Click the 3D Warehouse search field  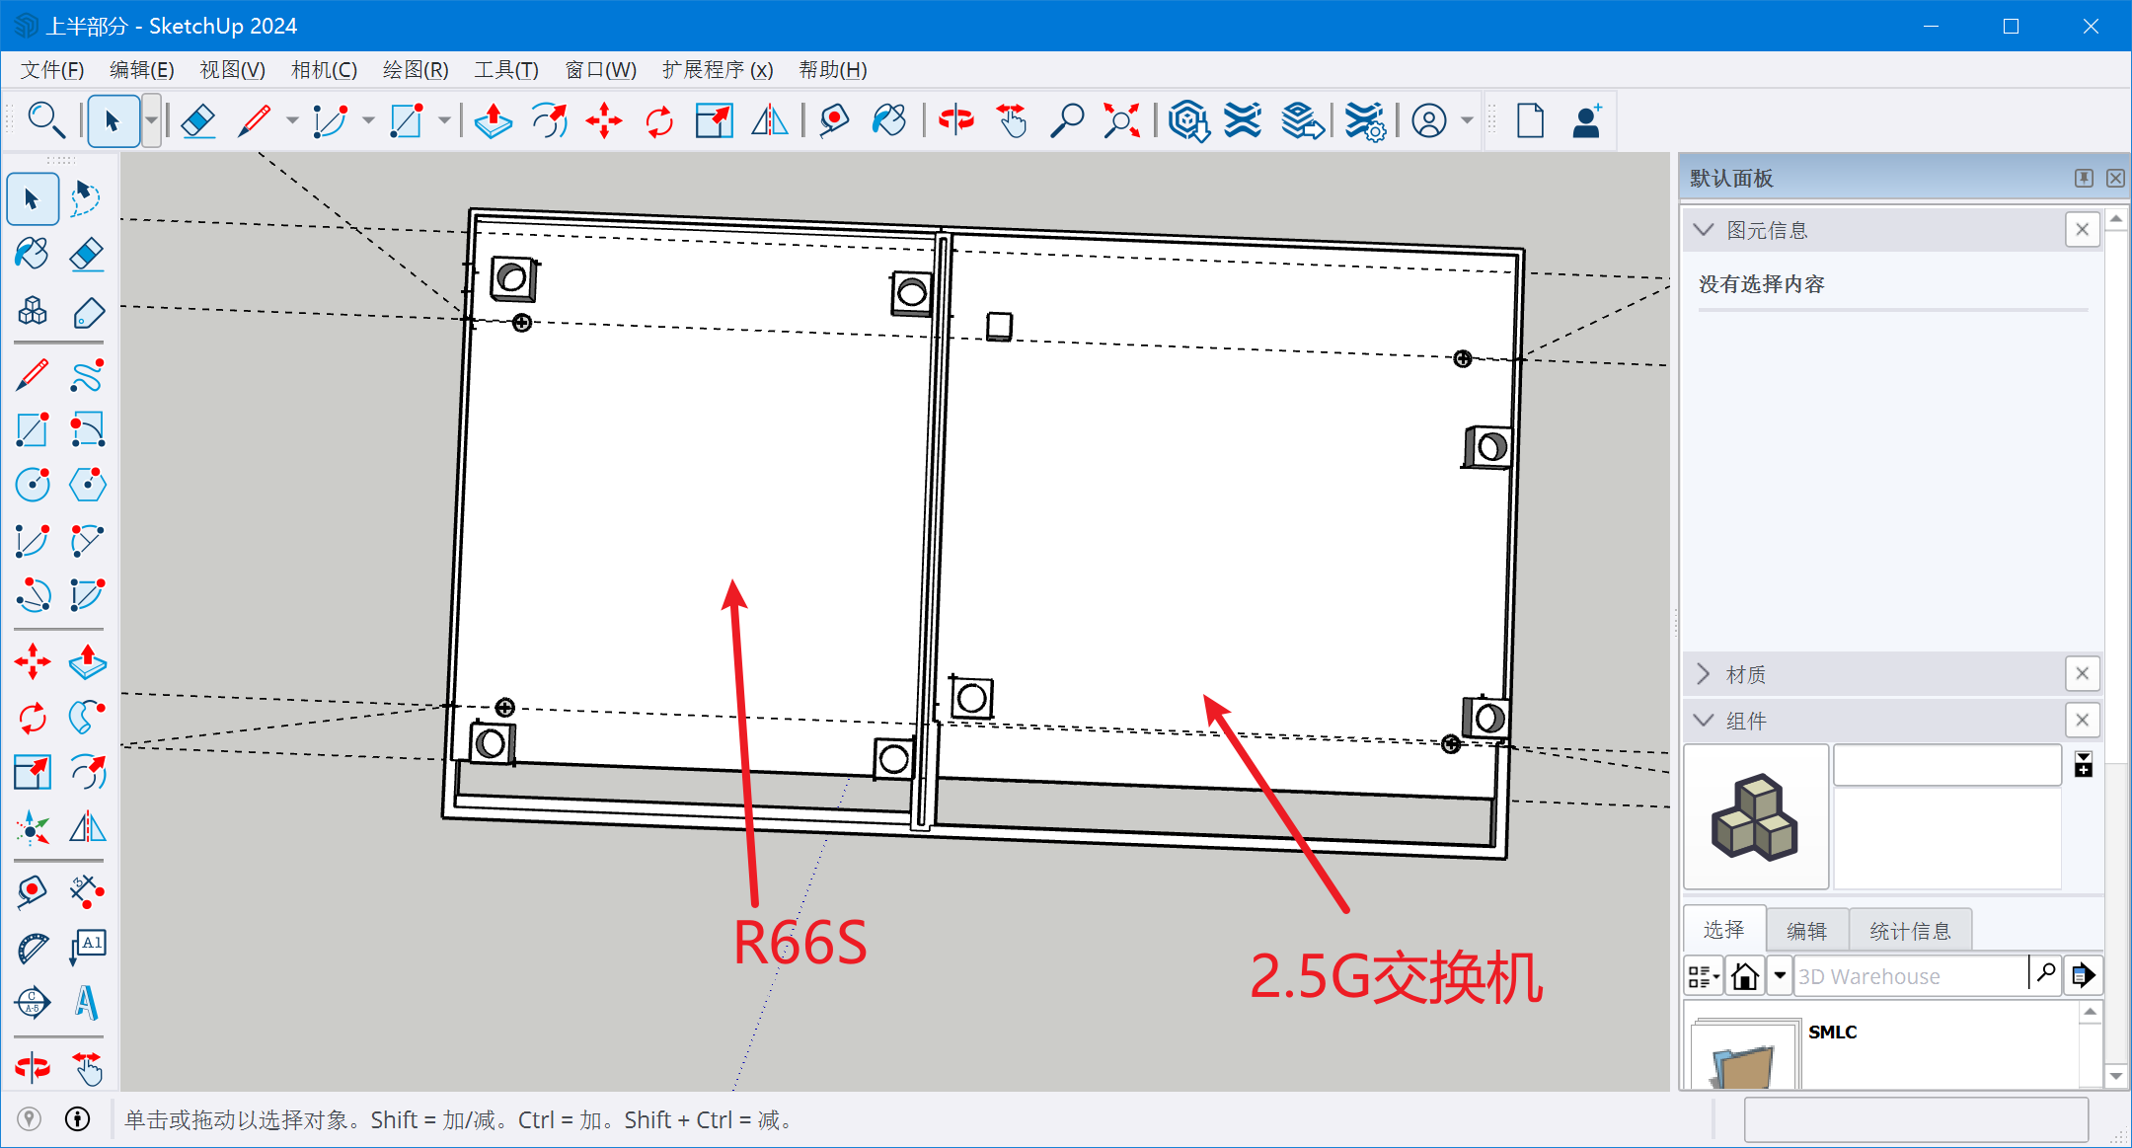pos(1911,976)
